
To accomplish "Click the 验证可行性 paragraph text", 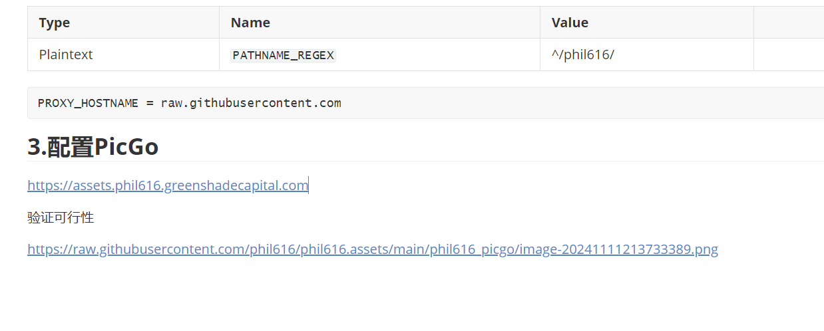I will pos(61,217).
